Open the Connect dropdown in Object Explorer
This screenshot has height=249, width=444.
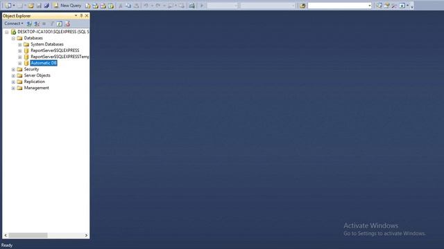pyautogui.click(x=14, y=24)
